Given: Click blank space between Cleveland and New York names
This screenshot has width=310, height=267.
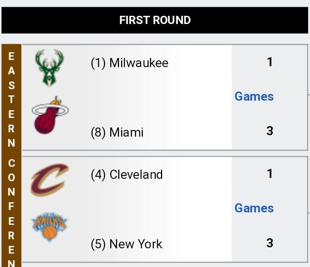Looking at the screenshot, I should click(144, 209).
